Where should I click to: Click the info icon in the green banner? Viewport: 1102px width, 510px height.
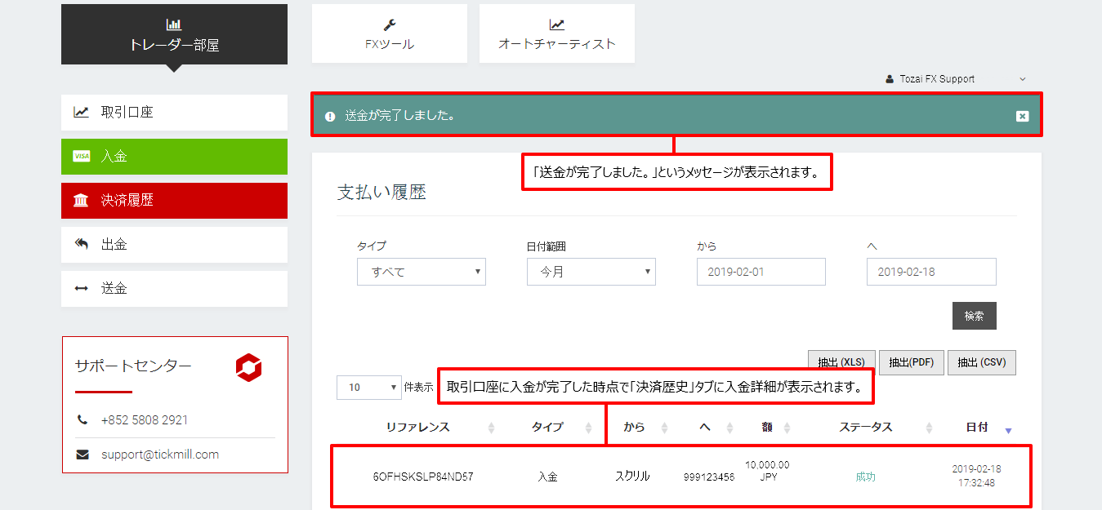pos(330,116)
